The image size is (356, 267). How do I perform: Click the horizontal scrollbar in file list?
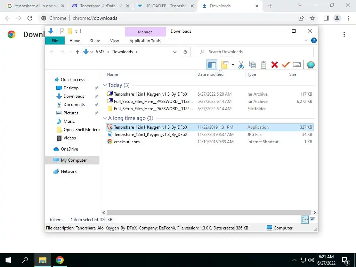pyautogui.click(x=209, y=212)
